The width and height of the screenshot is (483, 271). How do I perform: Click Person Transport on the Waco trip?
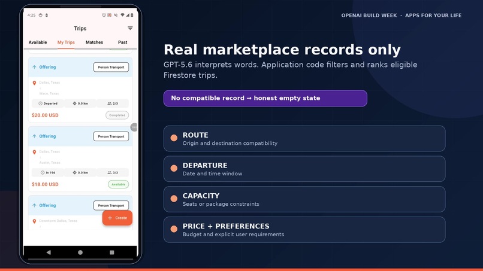point(111,67)
